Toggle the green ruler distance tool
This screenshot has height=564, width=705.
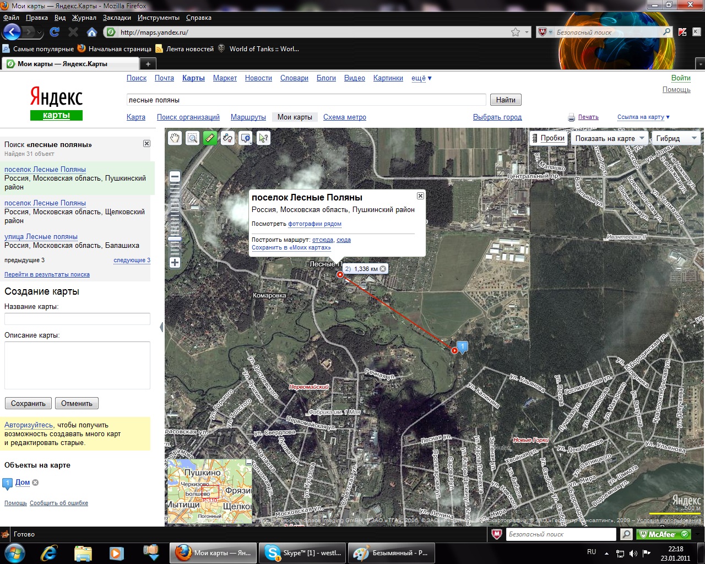tap(210, 138)
